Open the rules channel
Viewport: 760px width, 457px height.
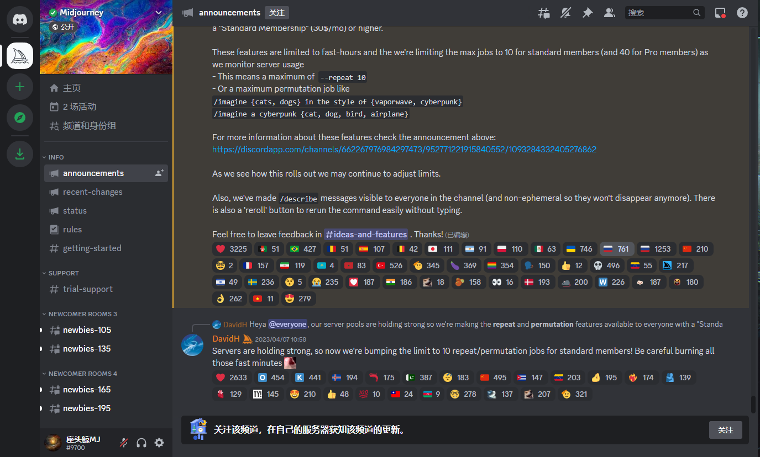pos(106,230)
